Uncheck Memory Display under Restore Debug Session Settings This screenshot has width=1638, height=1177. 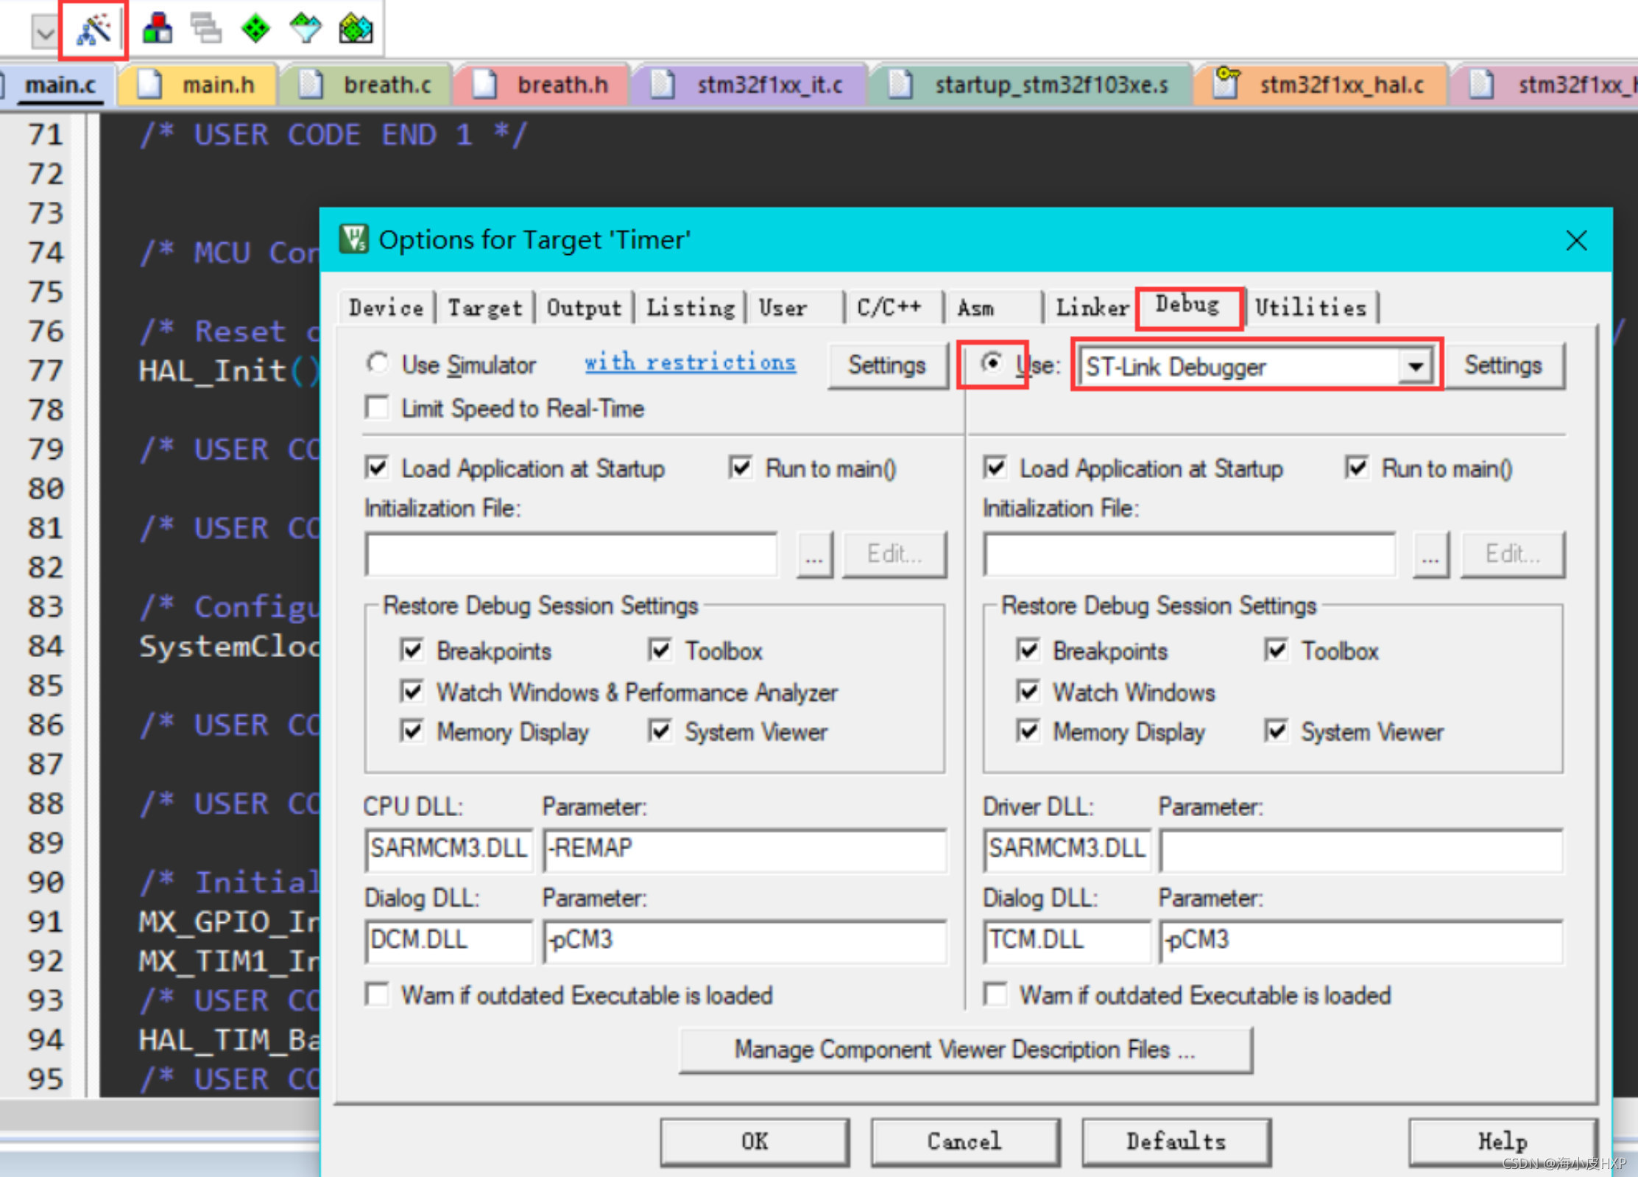[x=412, y=731]
